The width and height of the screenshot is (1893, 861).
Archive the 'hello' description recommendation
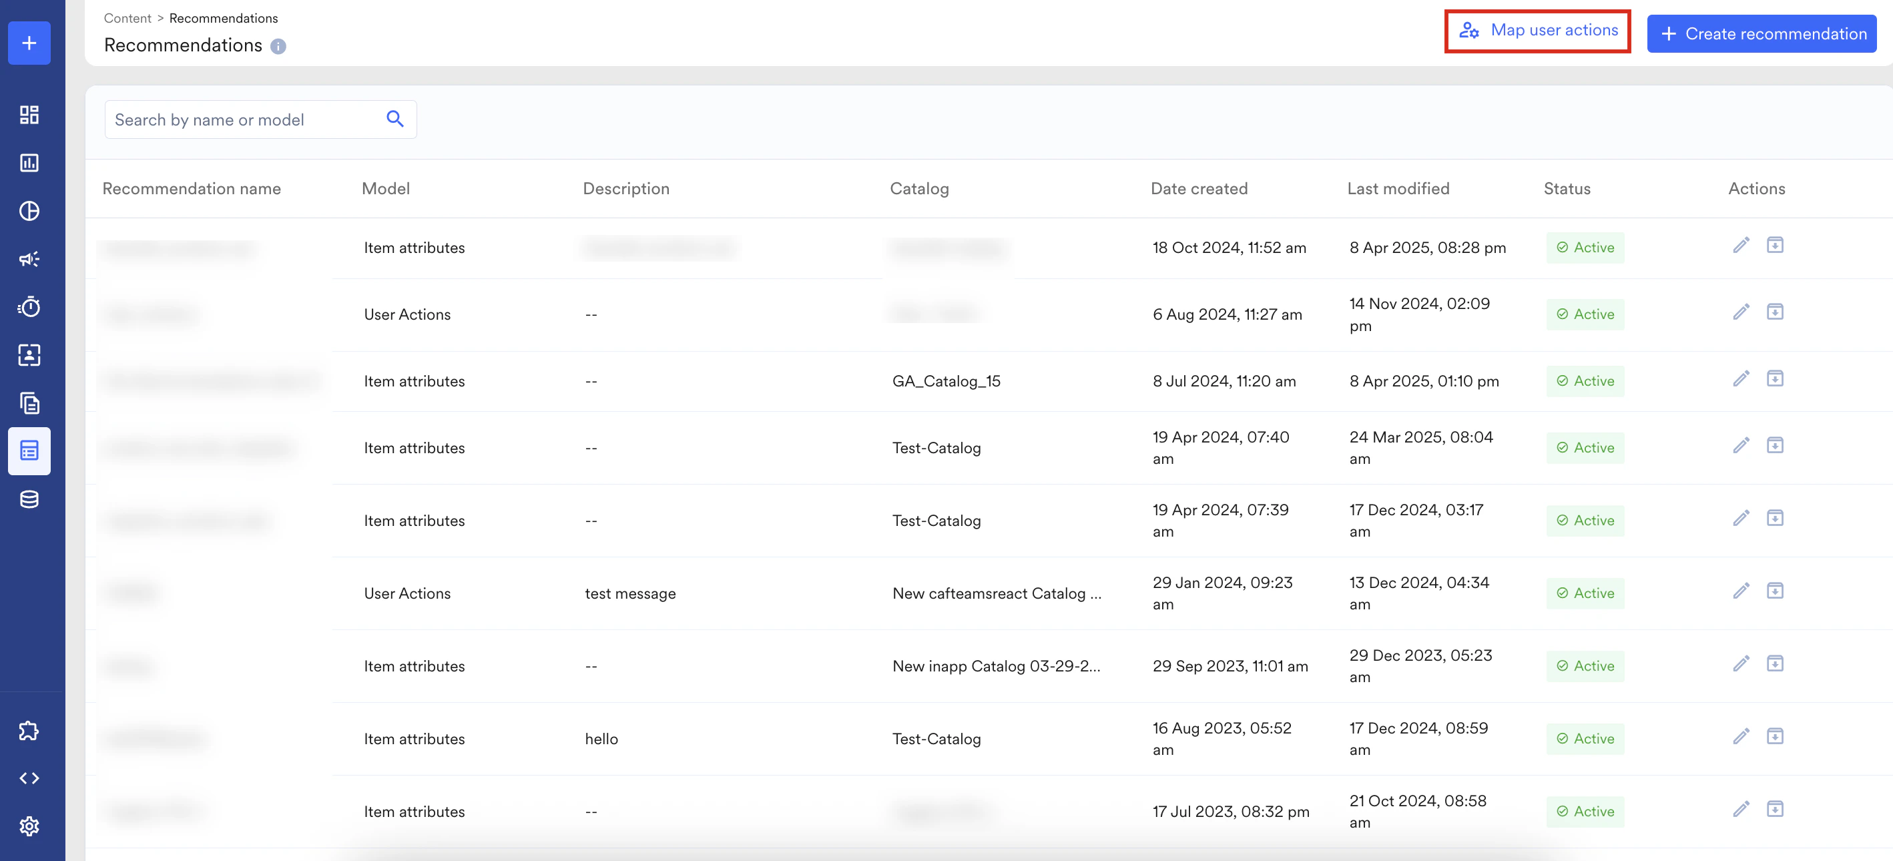1775,736
